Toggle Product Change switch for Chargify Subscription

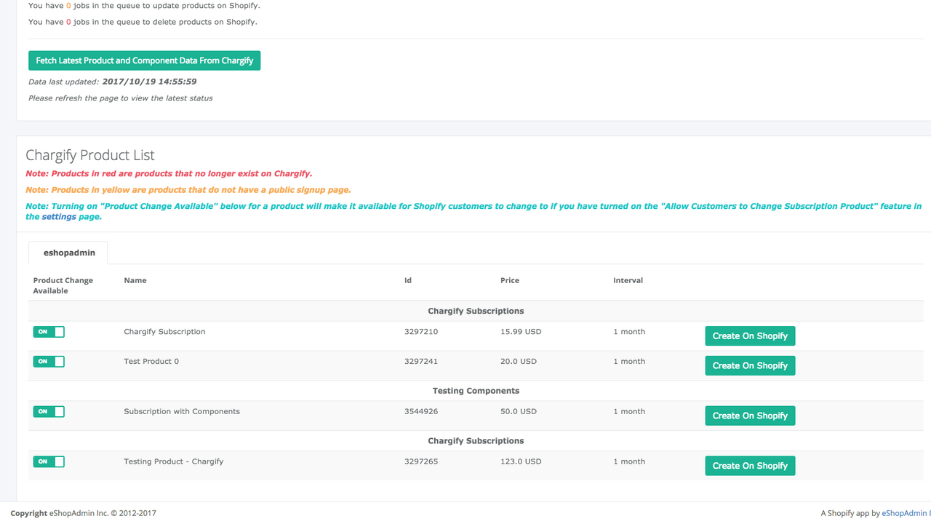tap(49, 332)
